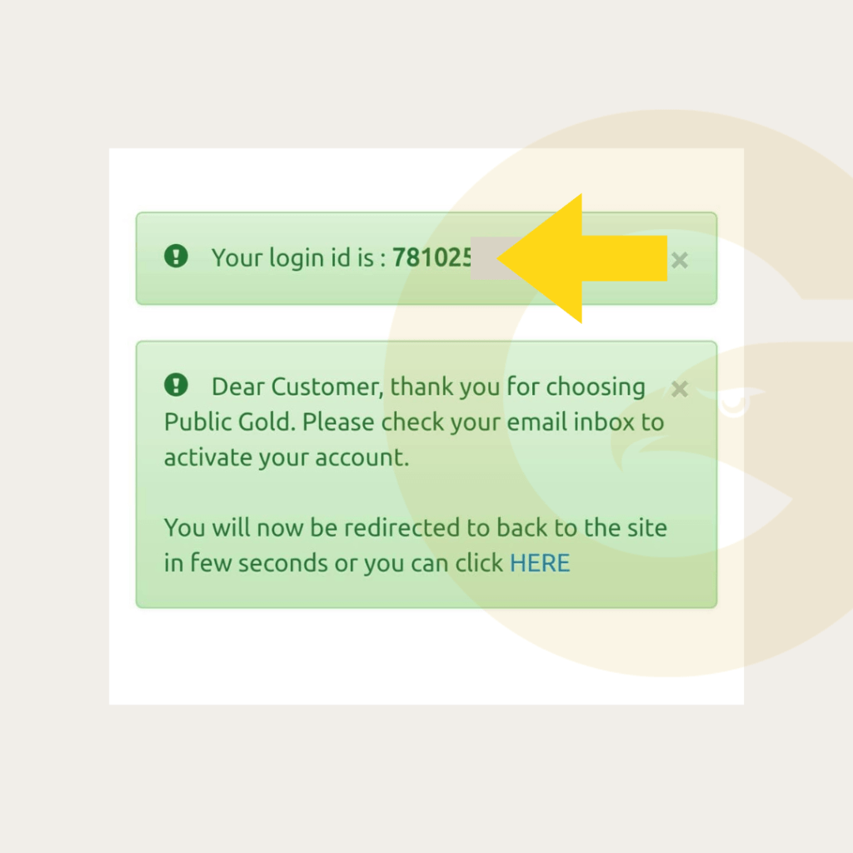Click the "Your login id is :" label
The image size is (853, 853).
(299, 258)
